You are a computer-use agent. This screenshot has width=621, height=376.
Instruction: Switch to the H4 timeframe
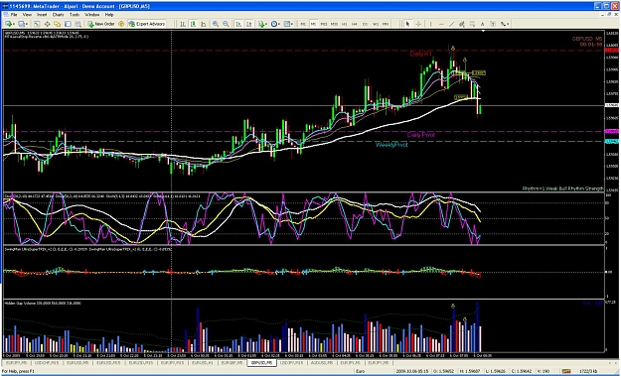click(x=355, y=24)
